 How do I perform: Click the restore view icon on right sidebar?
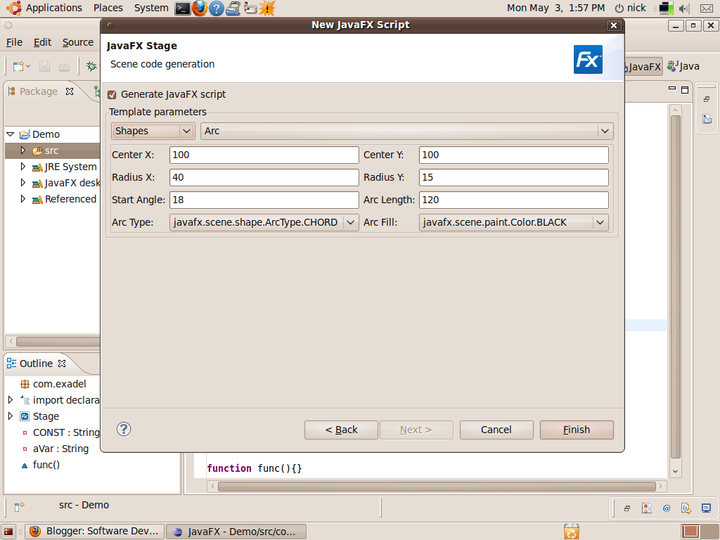point(707,99)
